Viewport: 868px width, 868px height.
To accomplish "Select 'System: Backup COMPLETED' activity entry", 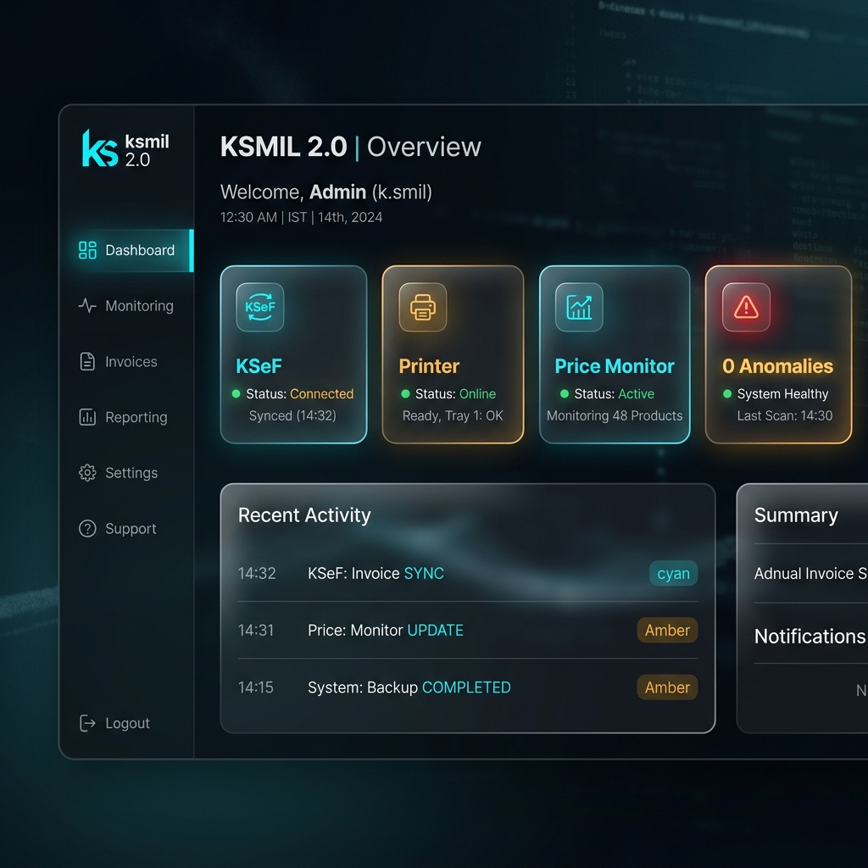I will coord(409,687).
